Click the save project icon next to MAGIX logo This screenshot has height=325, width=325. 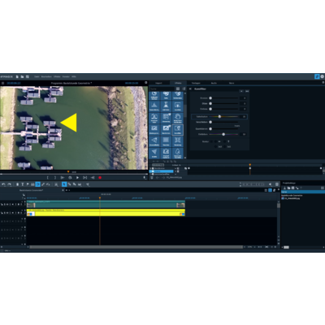click(x=28, y=76)
